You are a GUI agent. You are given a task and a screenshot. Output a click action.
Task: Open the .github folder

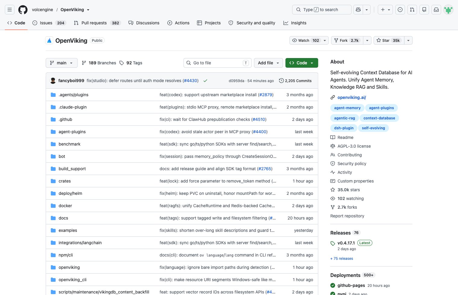[65, 119]
